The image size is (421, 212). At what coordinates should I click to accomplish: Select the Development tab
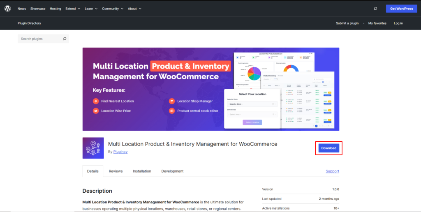tap(172, 171)
